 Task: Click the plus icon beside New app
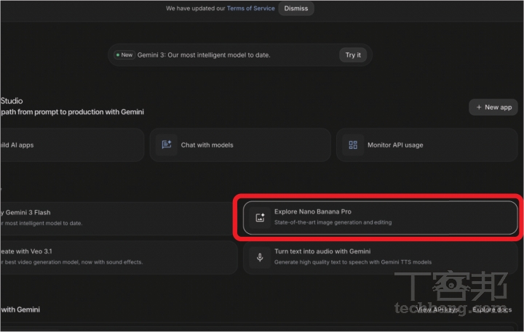point(479,107)
